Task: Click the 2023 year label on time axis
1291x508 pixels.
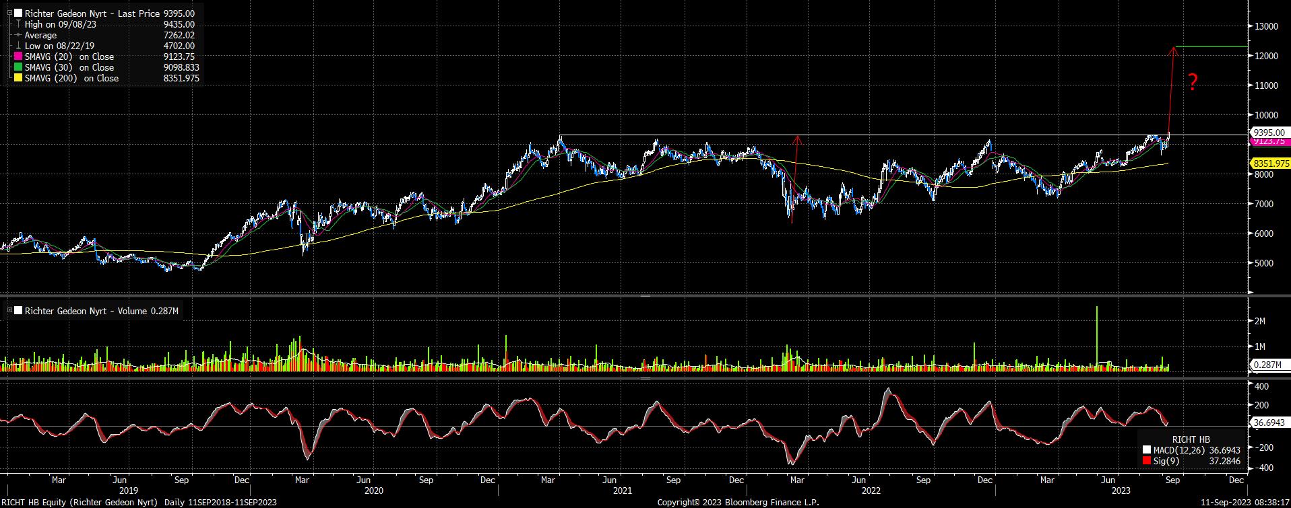Action: (1121, 491)
